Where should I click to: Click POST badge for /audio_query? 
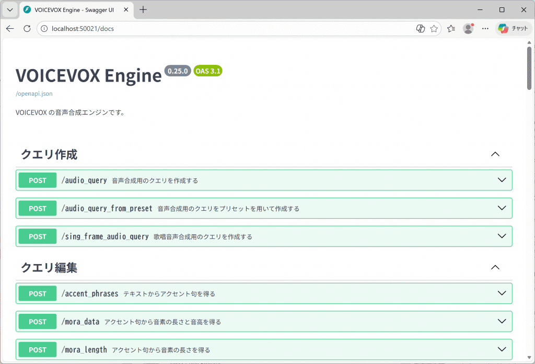38,180
